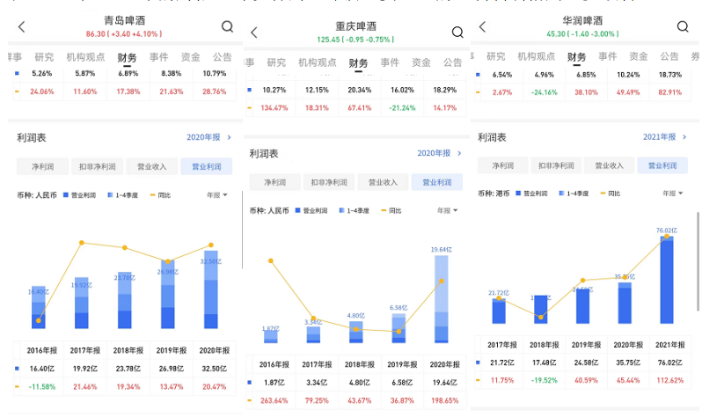Switch to 事件 tab in 青岛啤酒
Screen dimensions: 724x417
coord(159,57)
